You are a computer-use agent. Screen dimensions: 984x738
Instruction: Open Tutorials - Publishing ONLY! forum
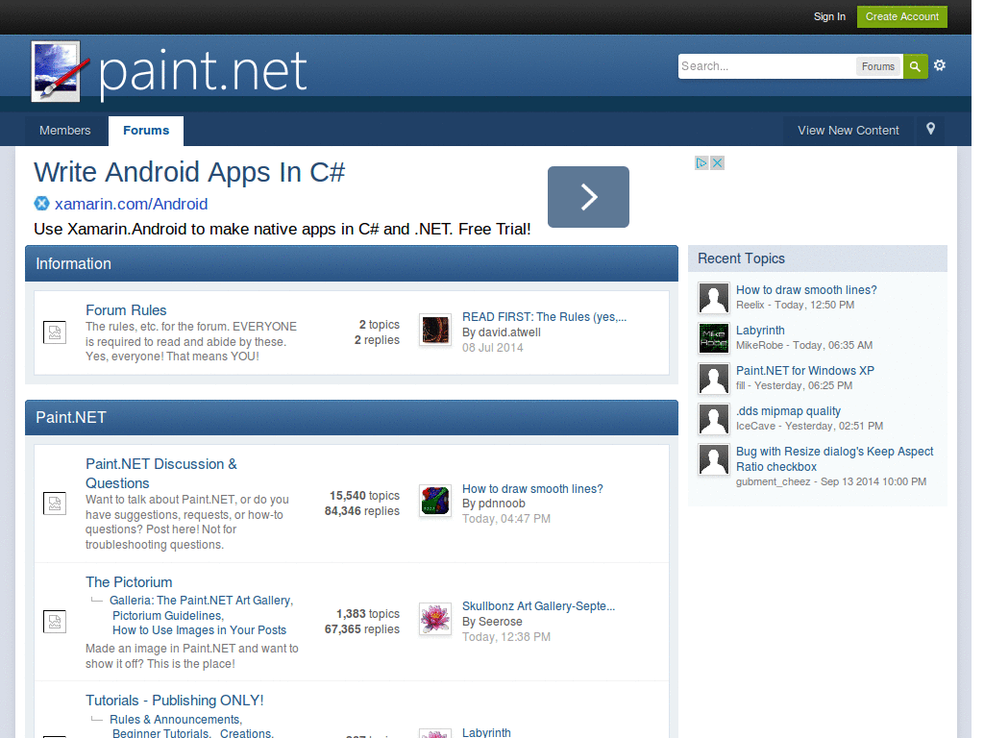pos(175,701)
